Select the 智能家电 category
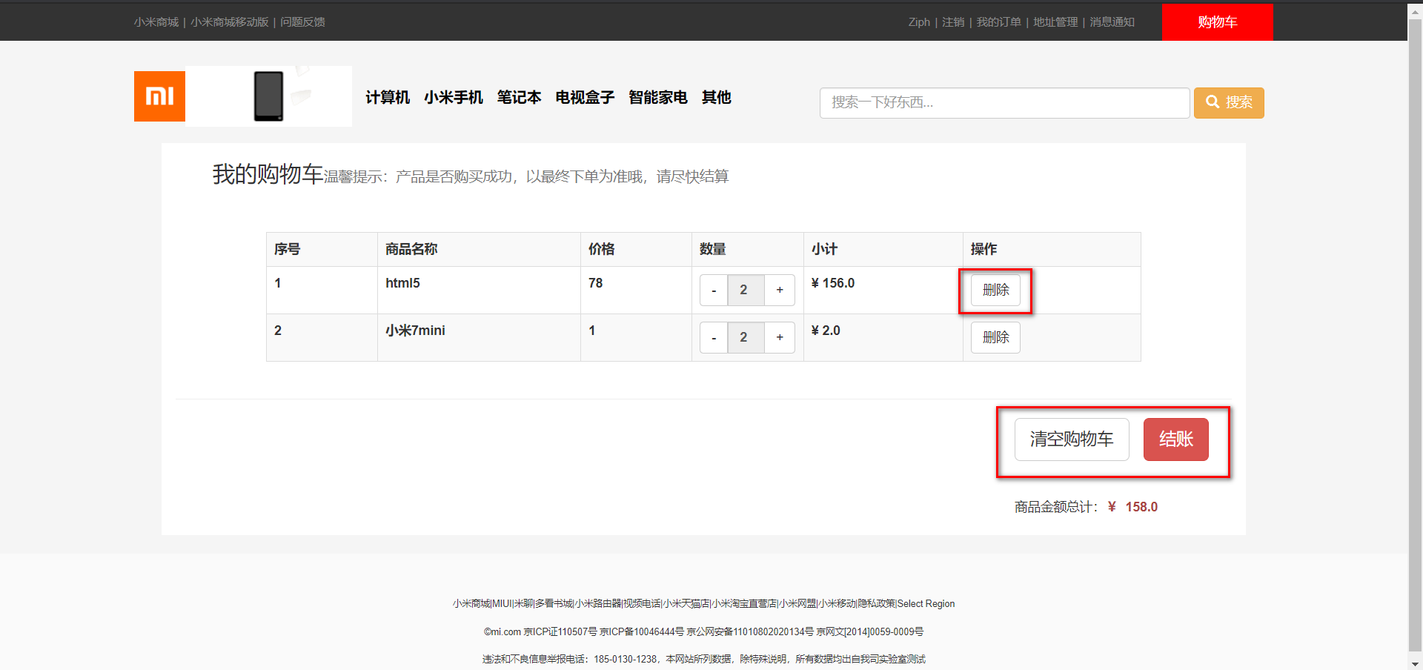 658,97
